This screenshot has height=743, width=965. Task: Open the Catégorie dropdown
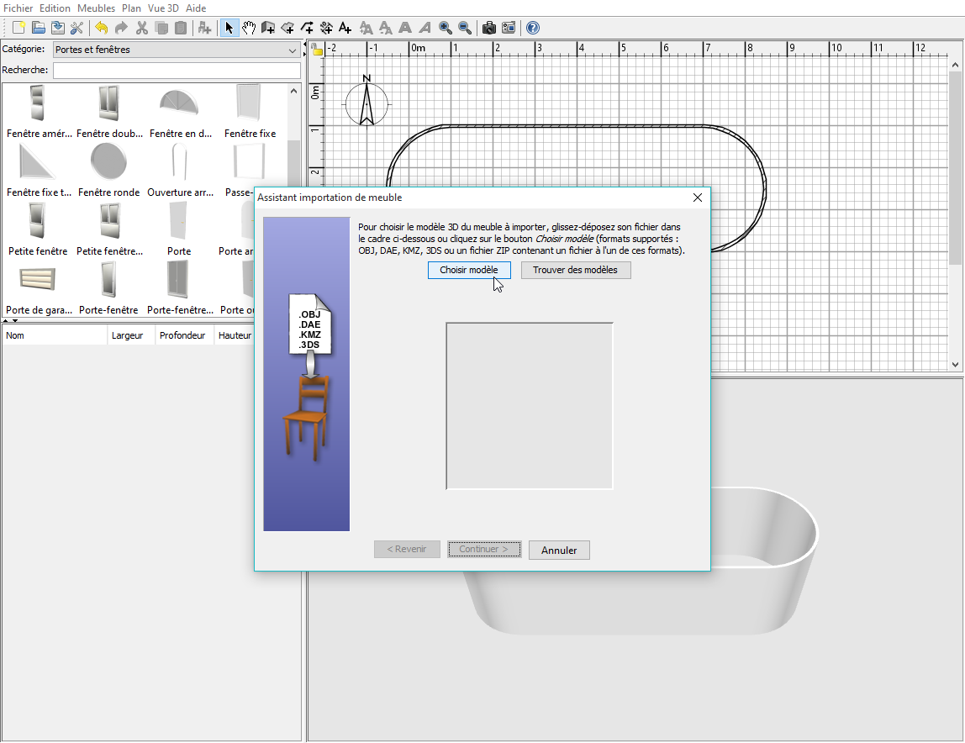(x=177, y=50)
